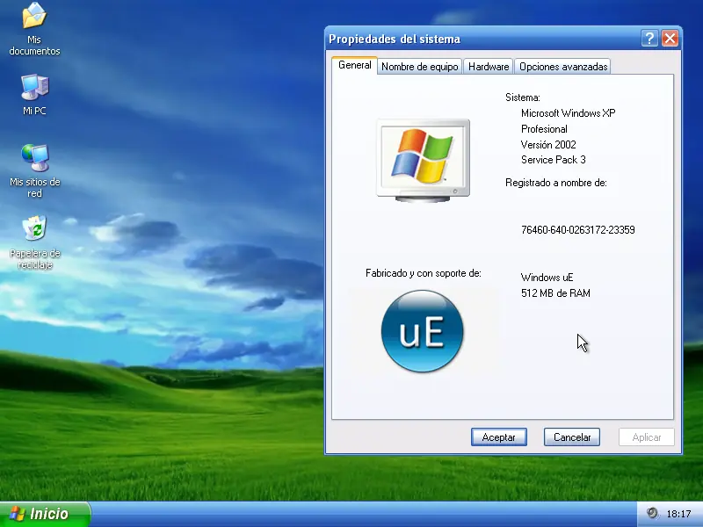Click the disabled Aplicar button

(647, 437)
